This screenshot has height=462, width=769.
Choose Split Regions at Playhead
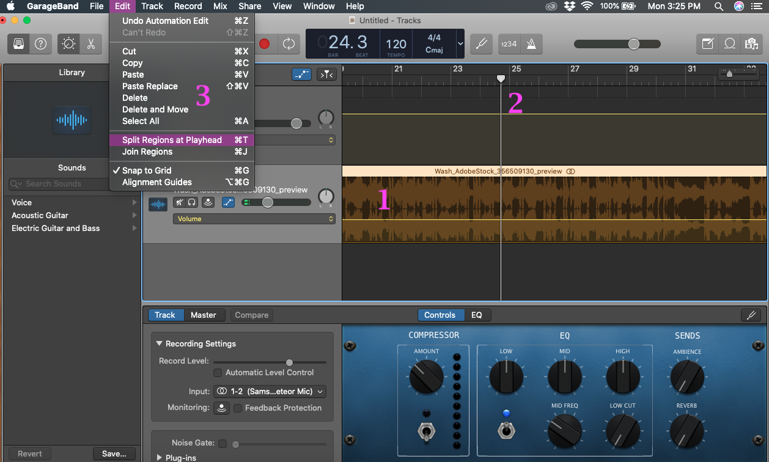(182, 140)
